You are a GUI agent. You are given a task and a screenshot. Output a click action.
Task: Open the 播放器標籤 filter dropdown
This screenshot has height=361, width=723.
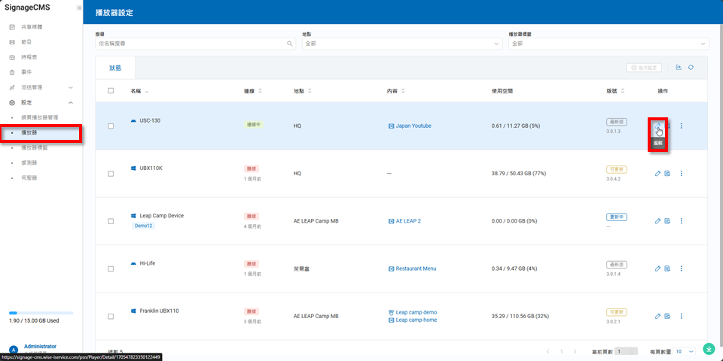pyautogui.click(x=609, y=44)
